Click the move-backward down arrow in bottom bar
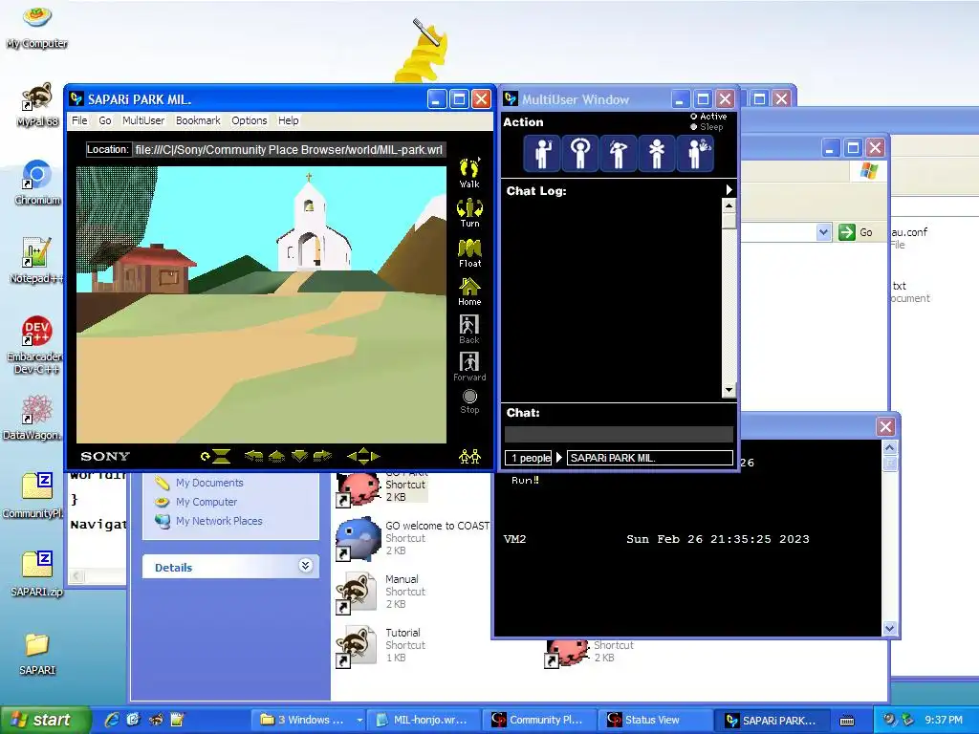979x734 pixels. [x=299, y=456]
